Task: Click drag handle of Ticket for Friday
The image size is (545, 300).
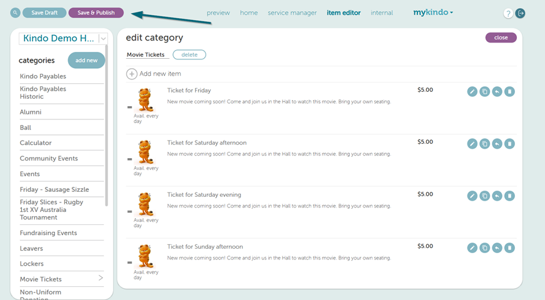Action: 129,107
